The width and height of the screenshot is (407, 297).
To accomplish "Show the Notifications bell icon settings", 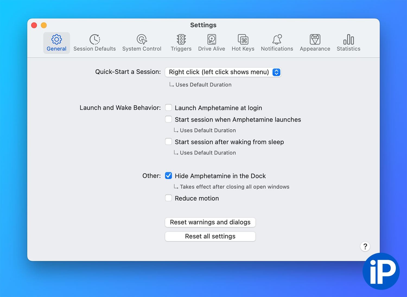I will [277, 40].
